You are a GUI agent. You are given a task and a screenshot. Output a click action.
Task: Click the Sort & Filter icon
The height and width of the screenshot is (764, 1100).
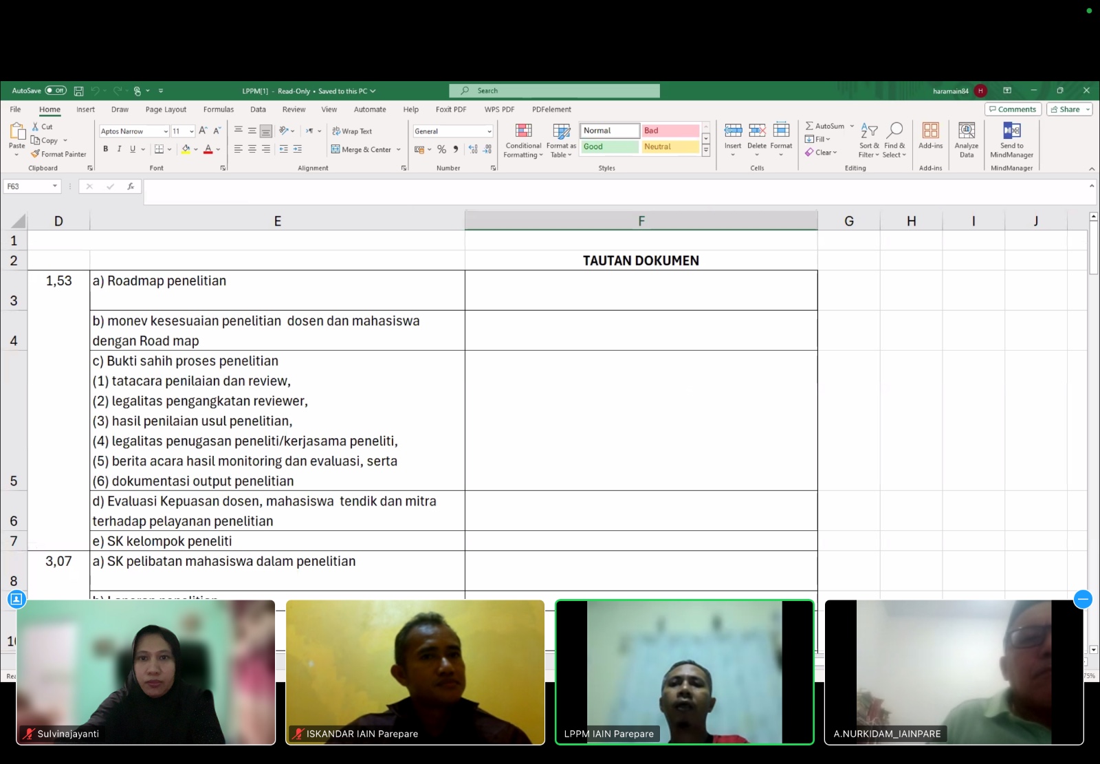(869, 140)
